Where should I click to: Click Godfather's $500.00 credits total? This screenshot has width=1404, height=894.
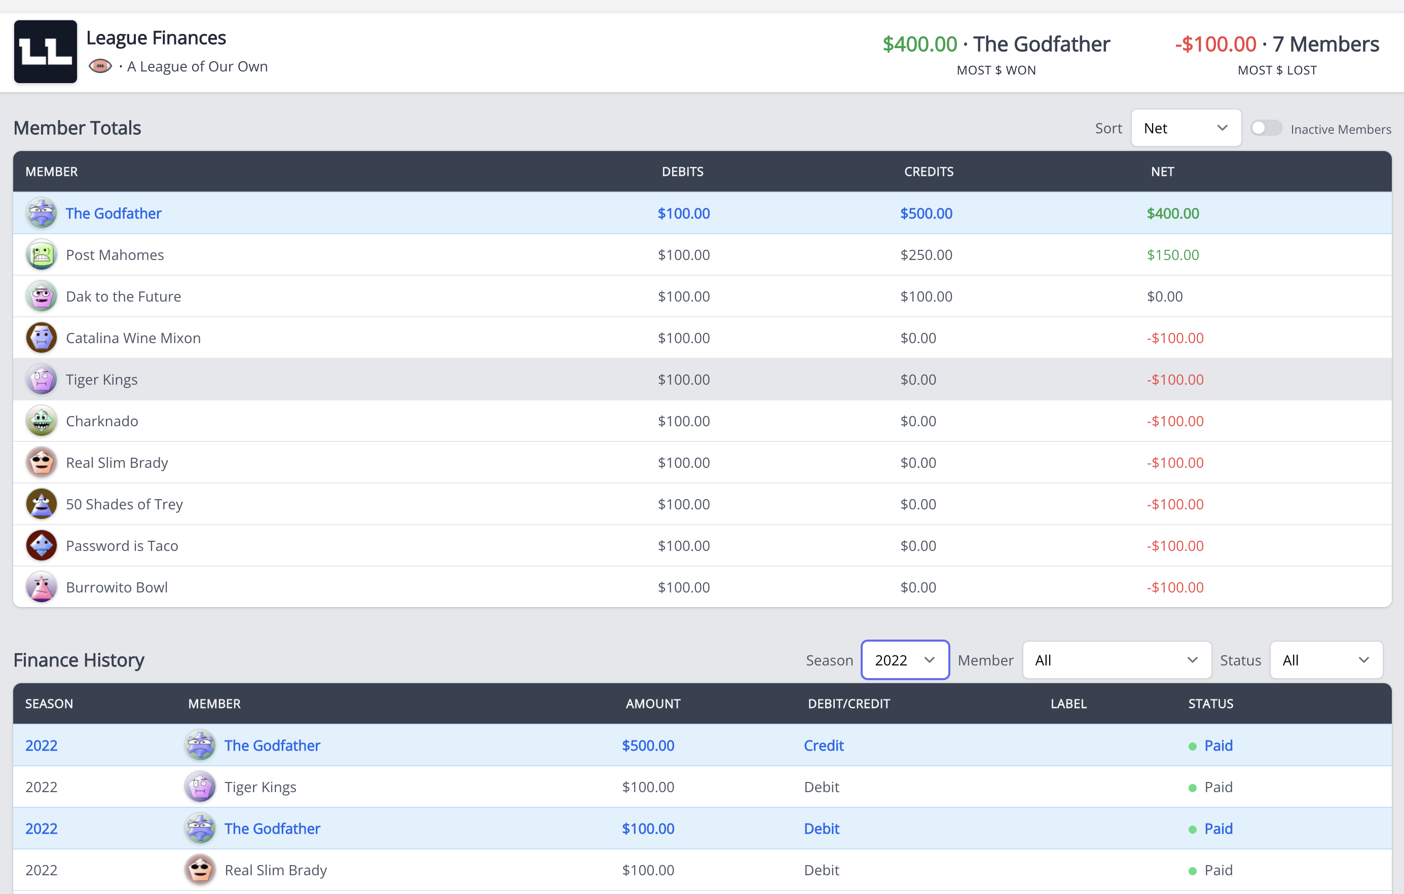[x=926, y=213]
